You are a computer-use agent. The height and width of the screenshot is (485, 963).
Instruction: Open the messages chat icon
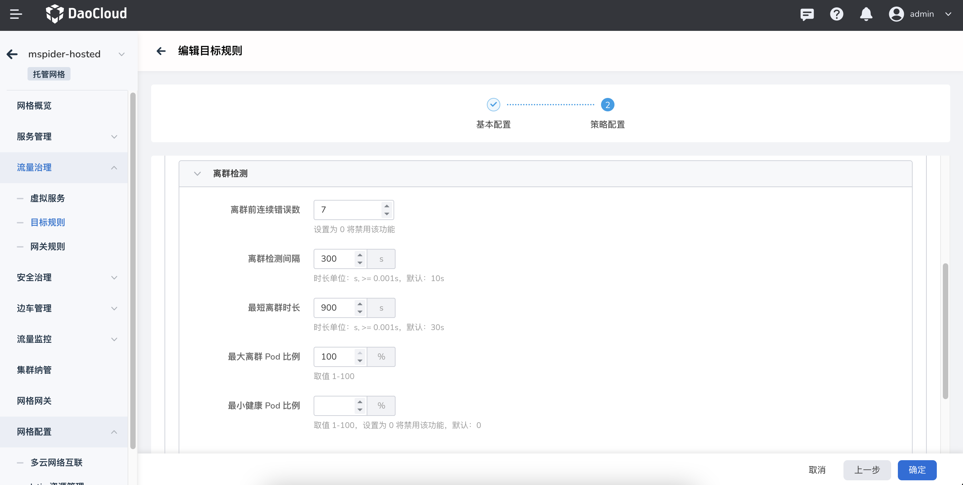(807, 14)
